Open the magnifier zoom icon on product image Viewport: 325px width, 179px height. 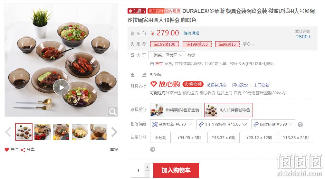click(113, 112)
